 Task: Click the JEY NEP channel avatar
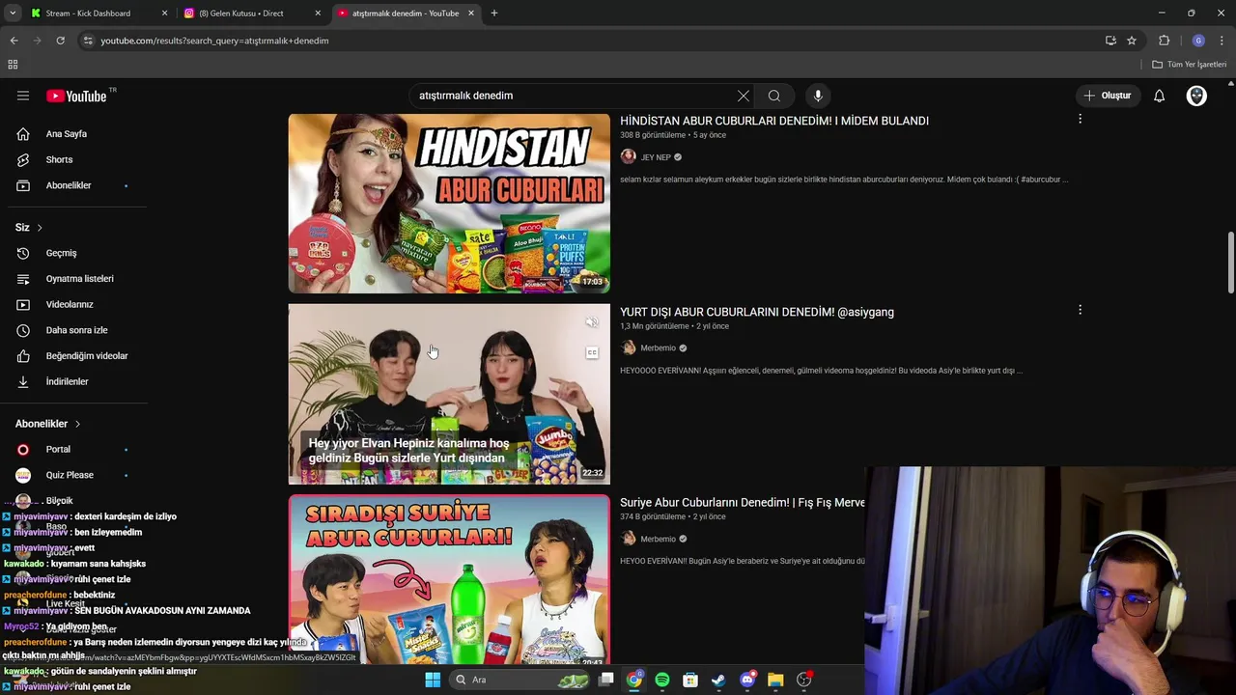point(628,156)
